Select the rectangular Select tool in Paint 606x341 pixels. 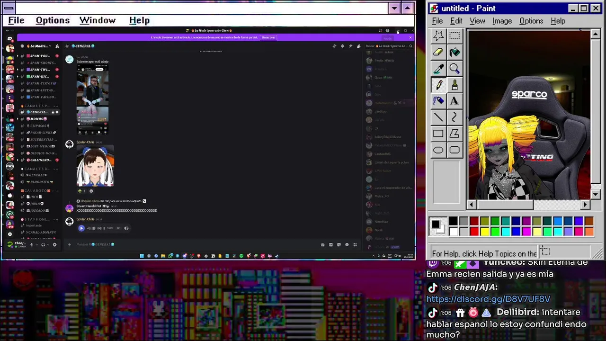coord(454,36)
